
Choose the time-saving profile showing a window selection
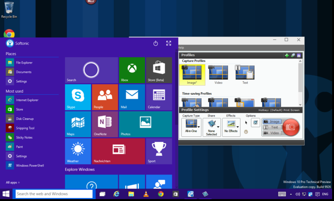(x=245, y=102)
